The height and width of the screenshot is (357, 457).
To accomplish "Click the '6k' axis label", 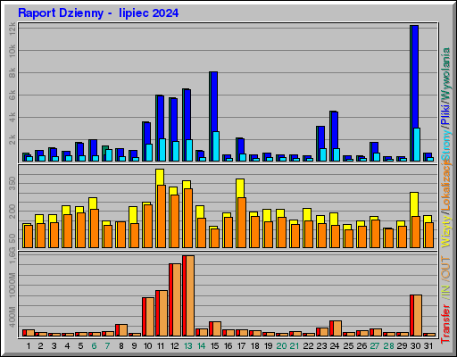I will pos(12,95).
